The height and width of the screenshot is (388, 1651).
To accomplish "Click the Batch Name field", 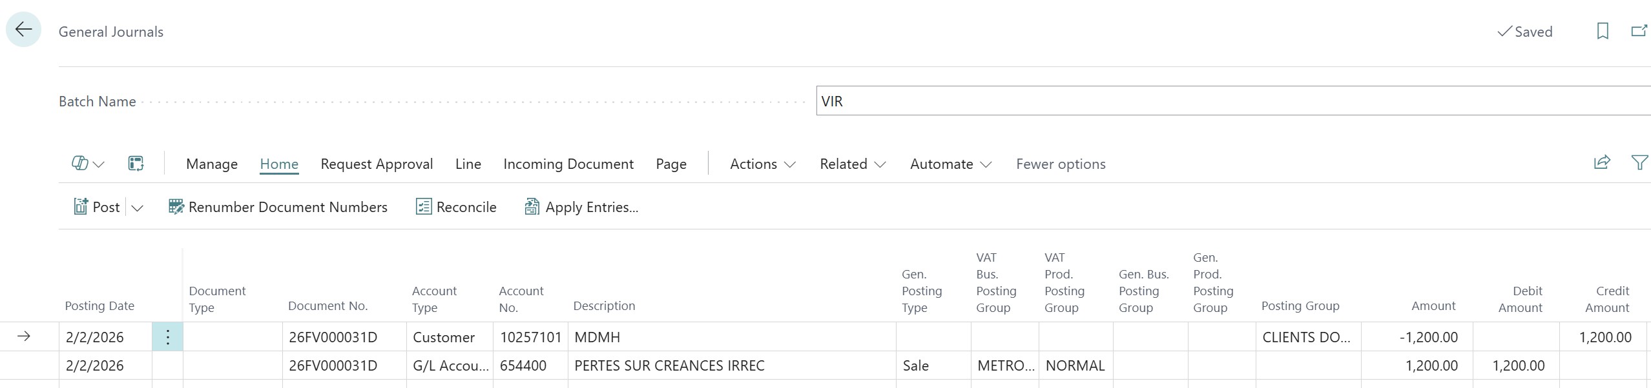I will (x=1227, y=101).
